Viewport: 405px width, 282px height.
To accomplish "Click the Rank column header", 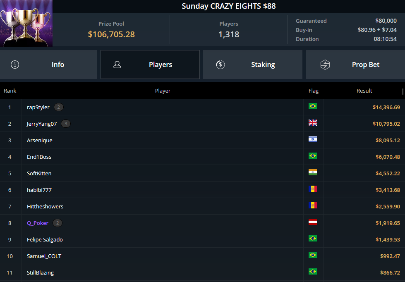I will [10, 91].
